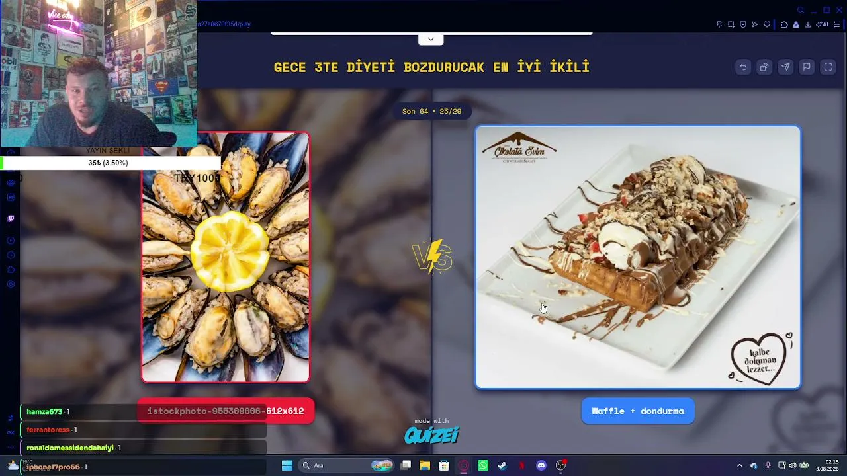
Task: Open the AI assistant icon in browser toolbar
Action: [x=823, y=24]
